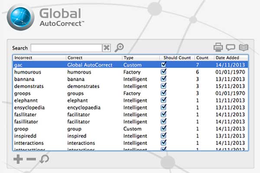Click the 'humorous' correct cell
The height and width of the screenshot is (173, 260).
point(79,72)
